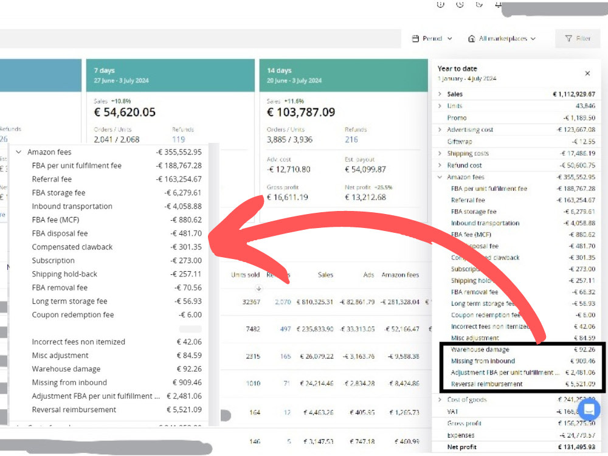Viewport: 608px width, 456px height.
Task: Open refunds count 119 in 7 days card
Action: pos(179,140)
